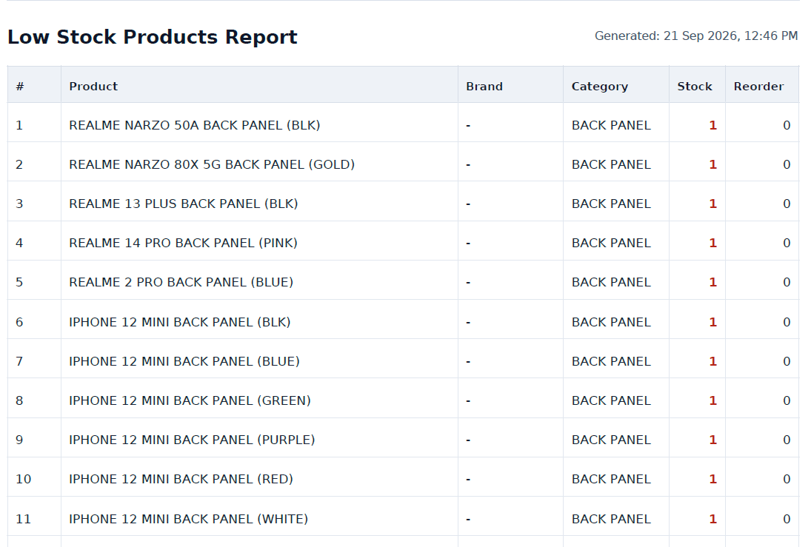Click stock value for IPHONE 12 MINI (RED)
This screenshot has width=811, height=547.
pos(712,479)
